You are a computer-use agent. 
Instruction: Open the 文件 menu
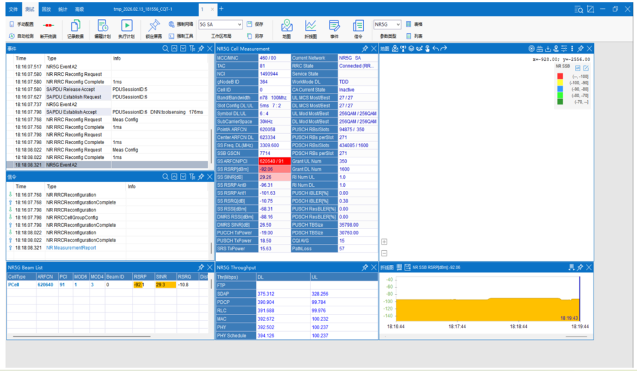tap(14, 9)
